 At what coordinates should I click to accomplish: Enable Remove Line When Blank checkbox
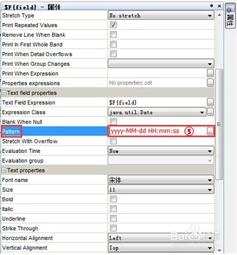tap(113, 34)
